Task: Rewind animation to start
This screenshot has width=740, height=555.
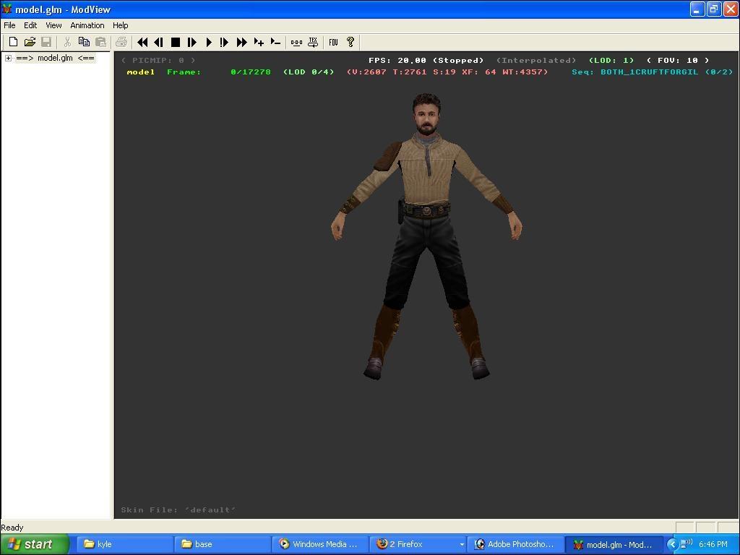Action: pos(142,43)
